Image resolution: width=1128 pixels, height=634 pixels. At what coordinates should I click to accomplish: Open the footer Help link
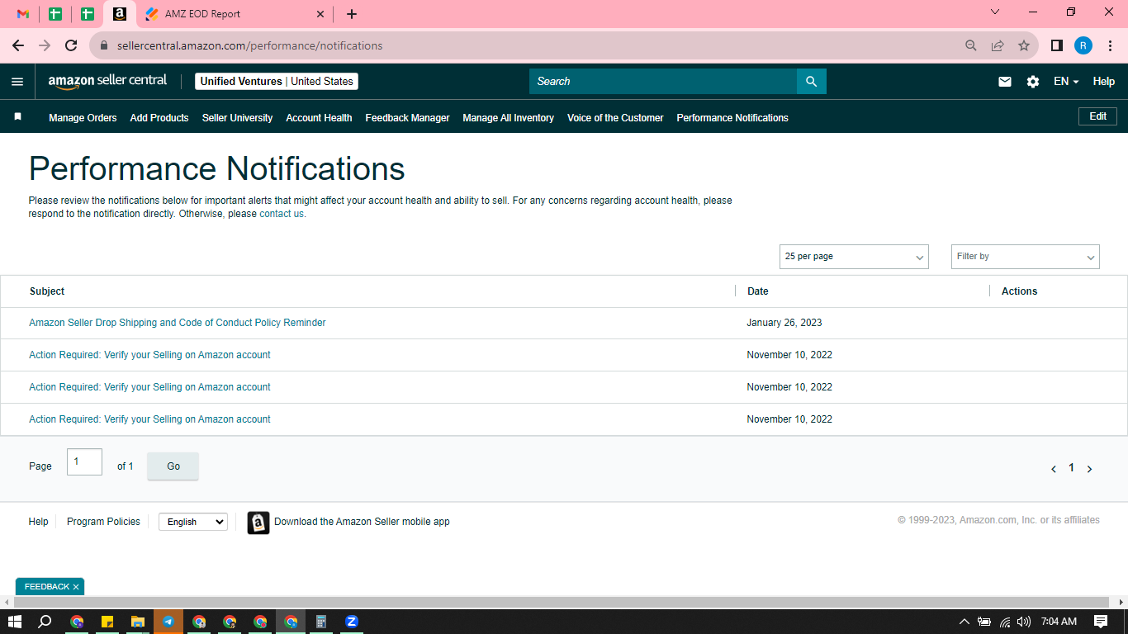pos(38,522)
